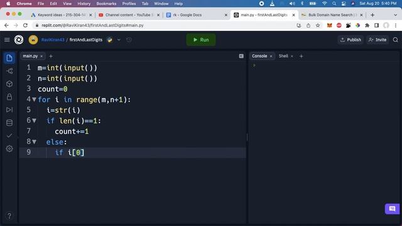This screenshot has height=226, width=402.
Task: Collapse the if block on line 6
Action: pos(34,121)
